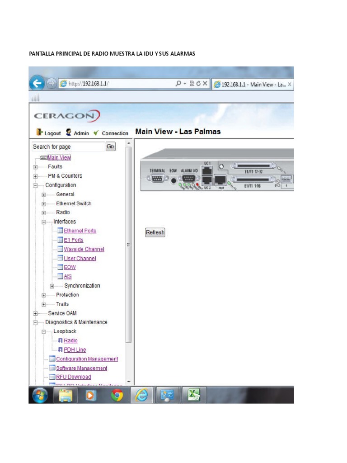Expand the Trails tree node
The width and height of the screenshot is (347, 463).
[x=44, y=304]
